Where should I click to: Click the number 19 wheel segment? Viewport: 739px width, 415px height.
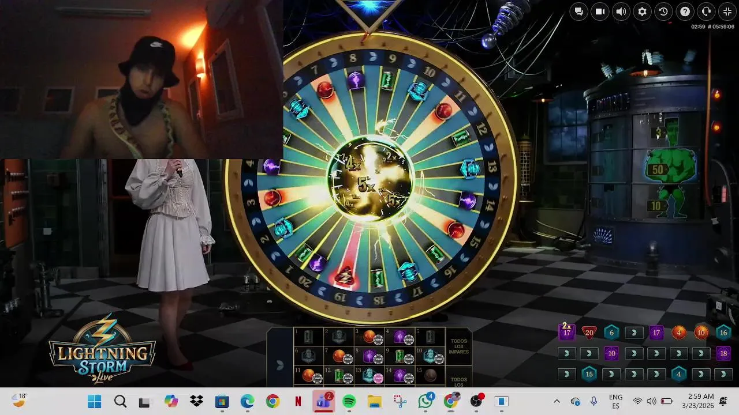341,297
